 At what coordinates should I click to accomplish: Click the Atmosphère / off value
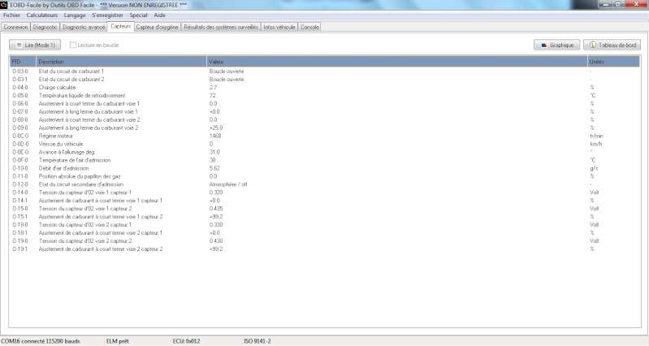tap(228, 184)
